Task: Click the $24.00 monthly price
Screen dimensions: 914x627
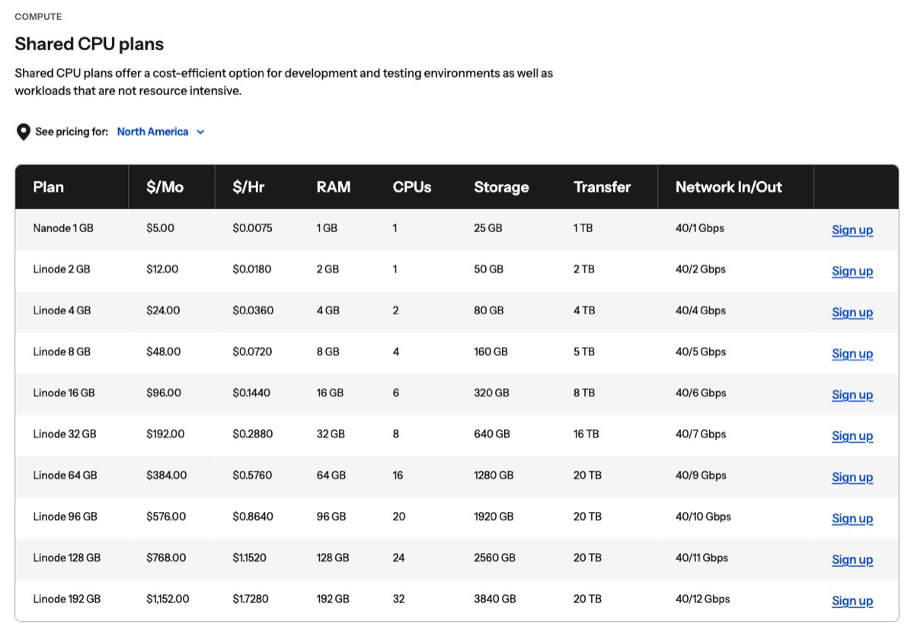Action: [x=163, y=310]
